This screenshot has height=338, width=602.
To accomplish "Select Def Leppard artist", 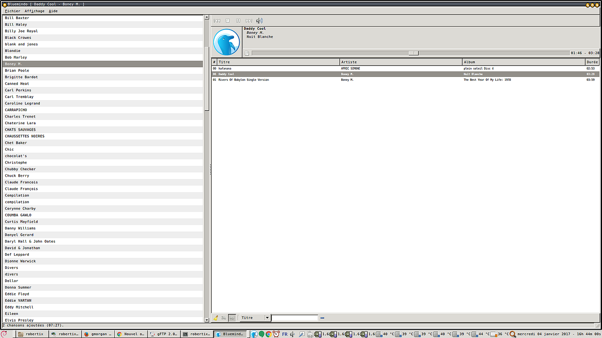I will coord(103,254).
